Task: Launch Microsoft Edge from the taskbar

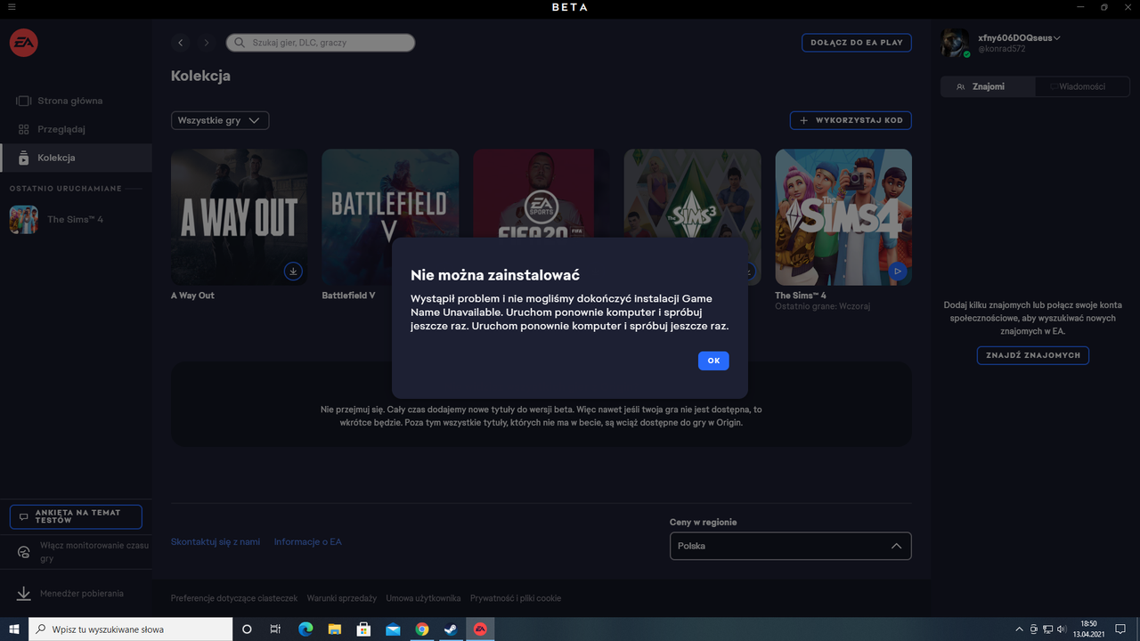Action: click(x=305, y=629)
